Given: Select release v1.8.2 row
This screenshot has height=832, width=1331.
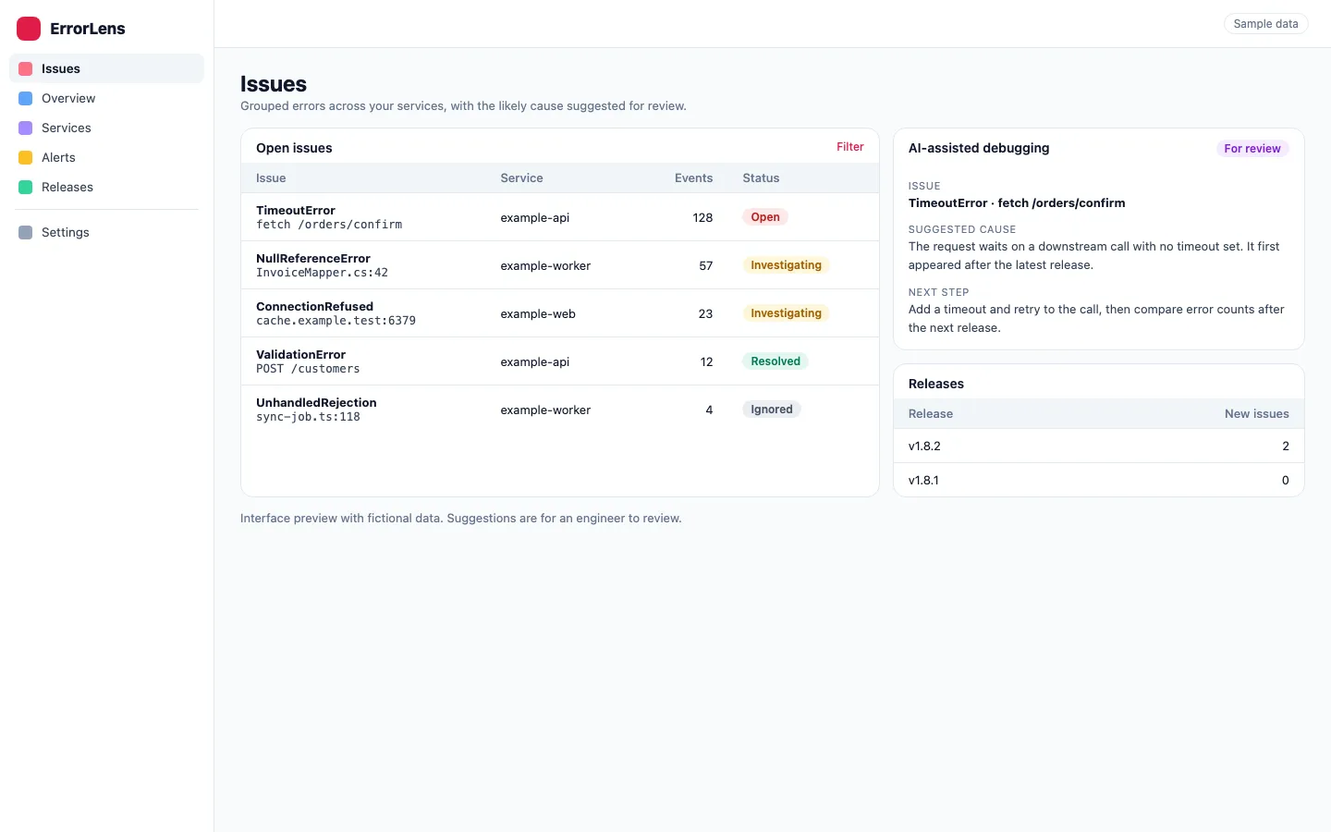Looking at the screenshot, I should [1099, 446].
